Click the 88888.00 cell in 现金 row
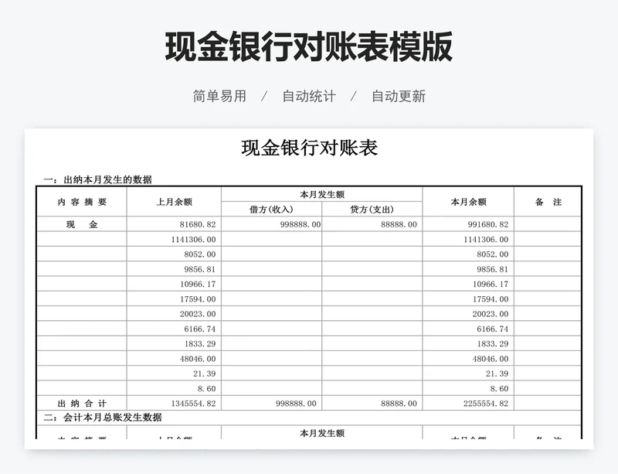This screenshot has width=618, height=474. pos(372,224)
